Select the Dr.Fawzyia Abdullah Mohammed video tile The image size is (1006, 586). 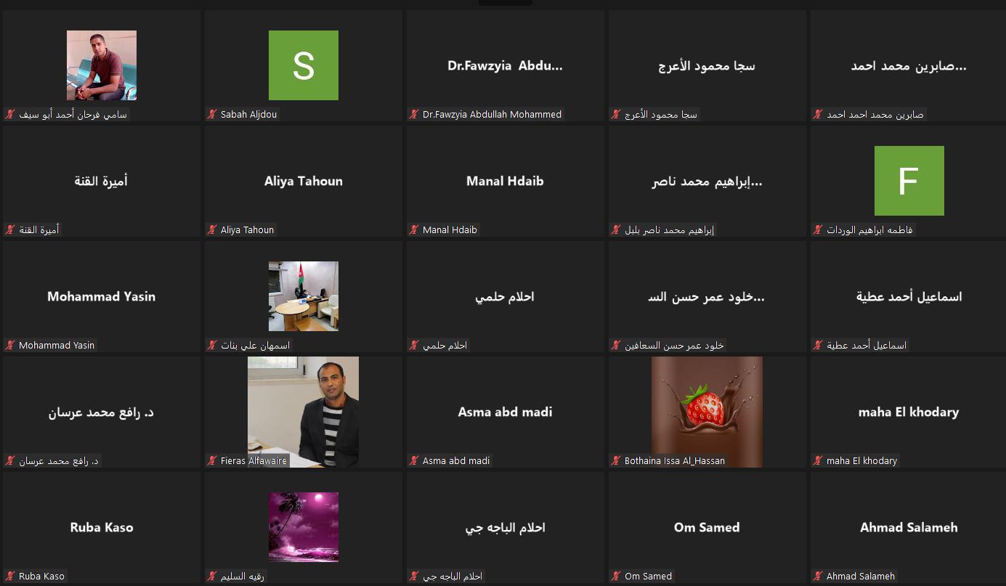[506, 65]
